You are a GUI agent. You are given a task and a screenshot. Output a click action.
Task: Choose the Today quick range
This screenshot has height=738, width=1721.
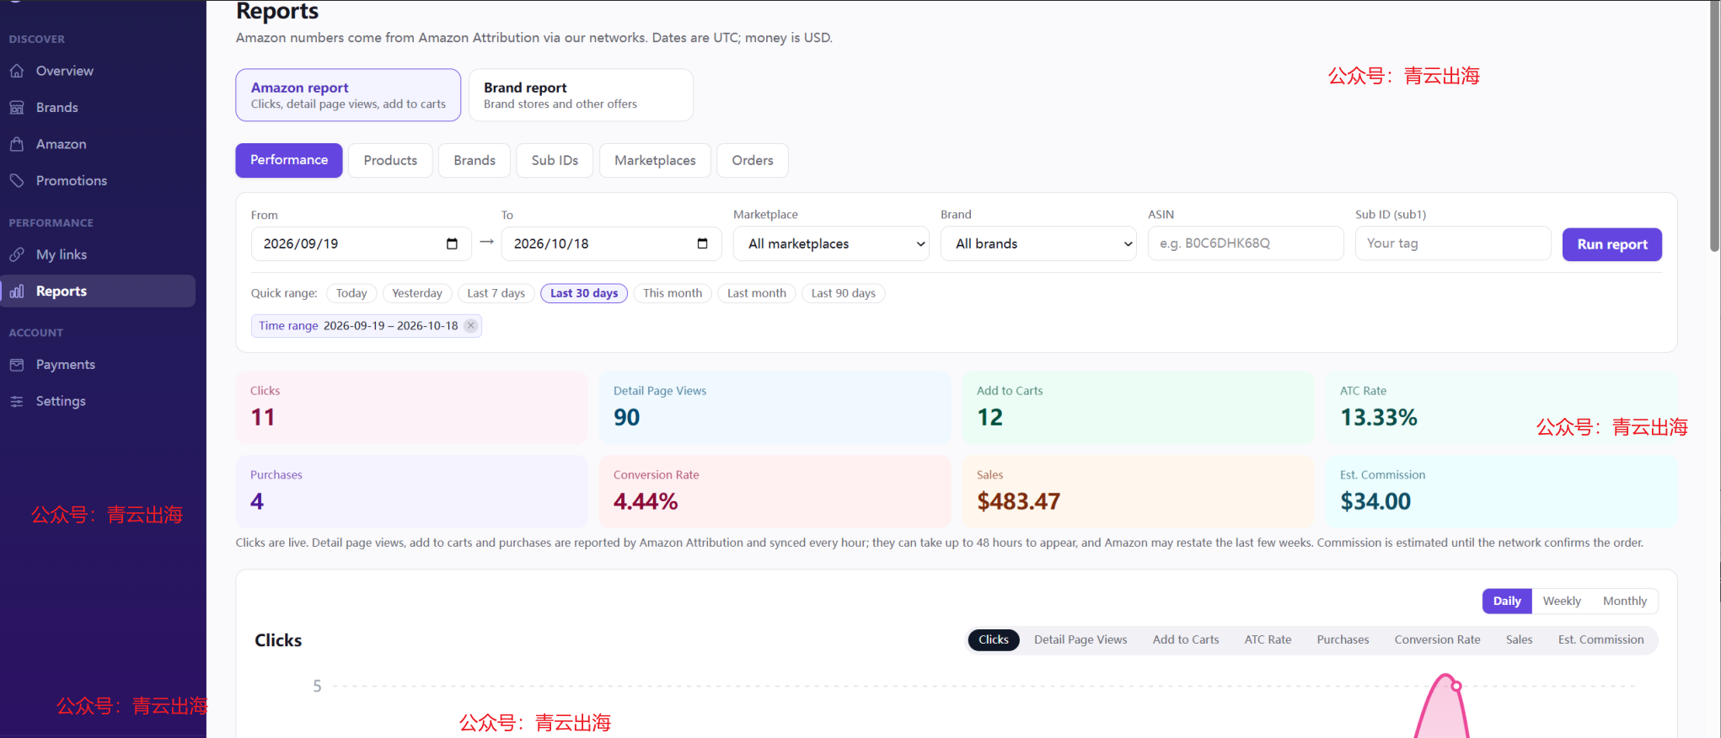351,293
